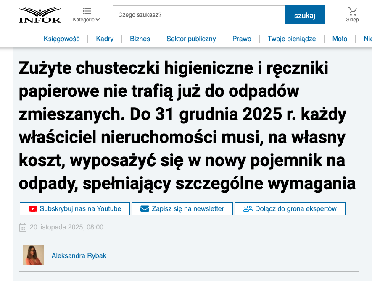Screen dimensions: 372x281
Task: Select the Biznes menu item
Action: (140, 39)
